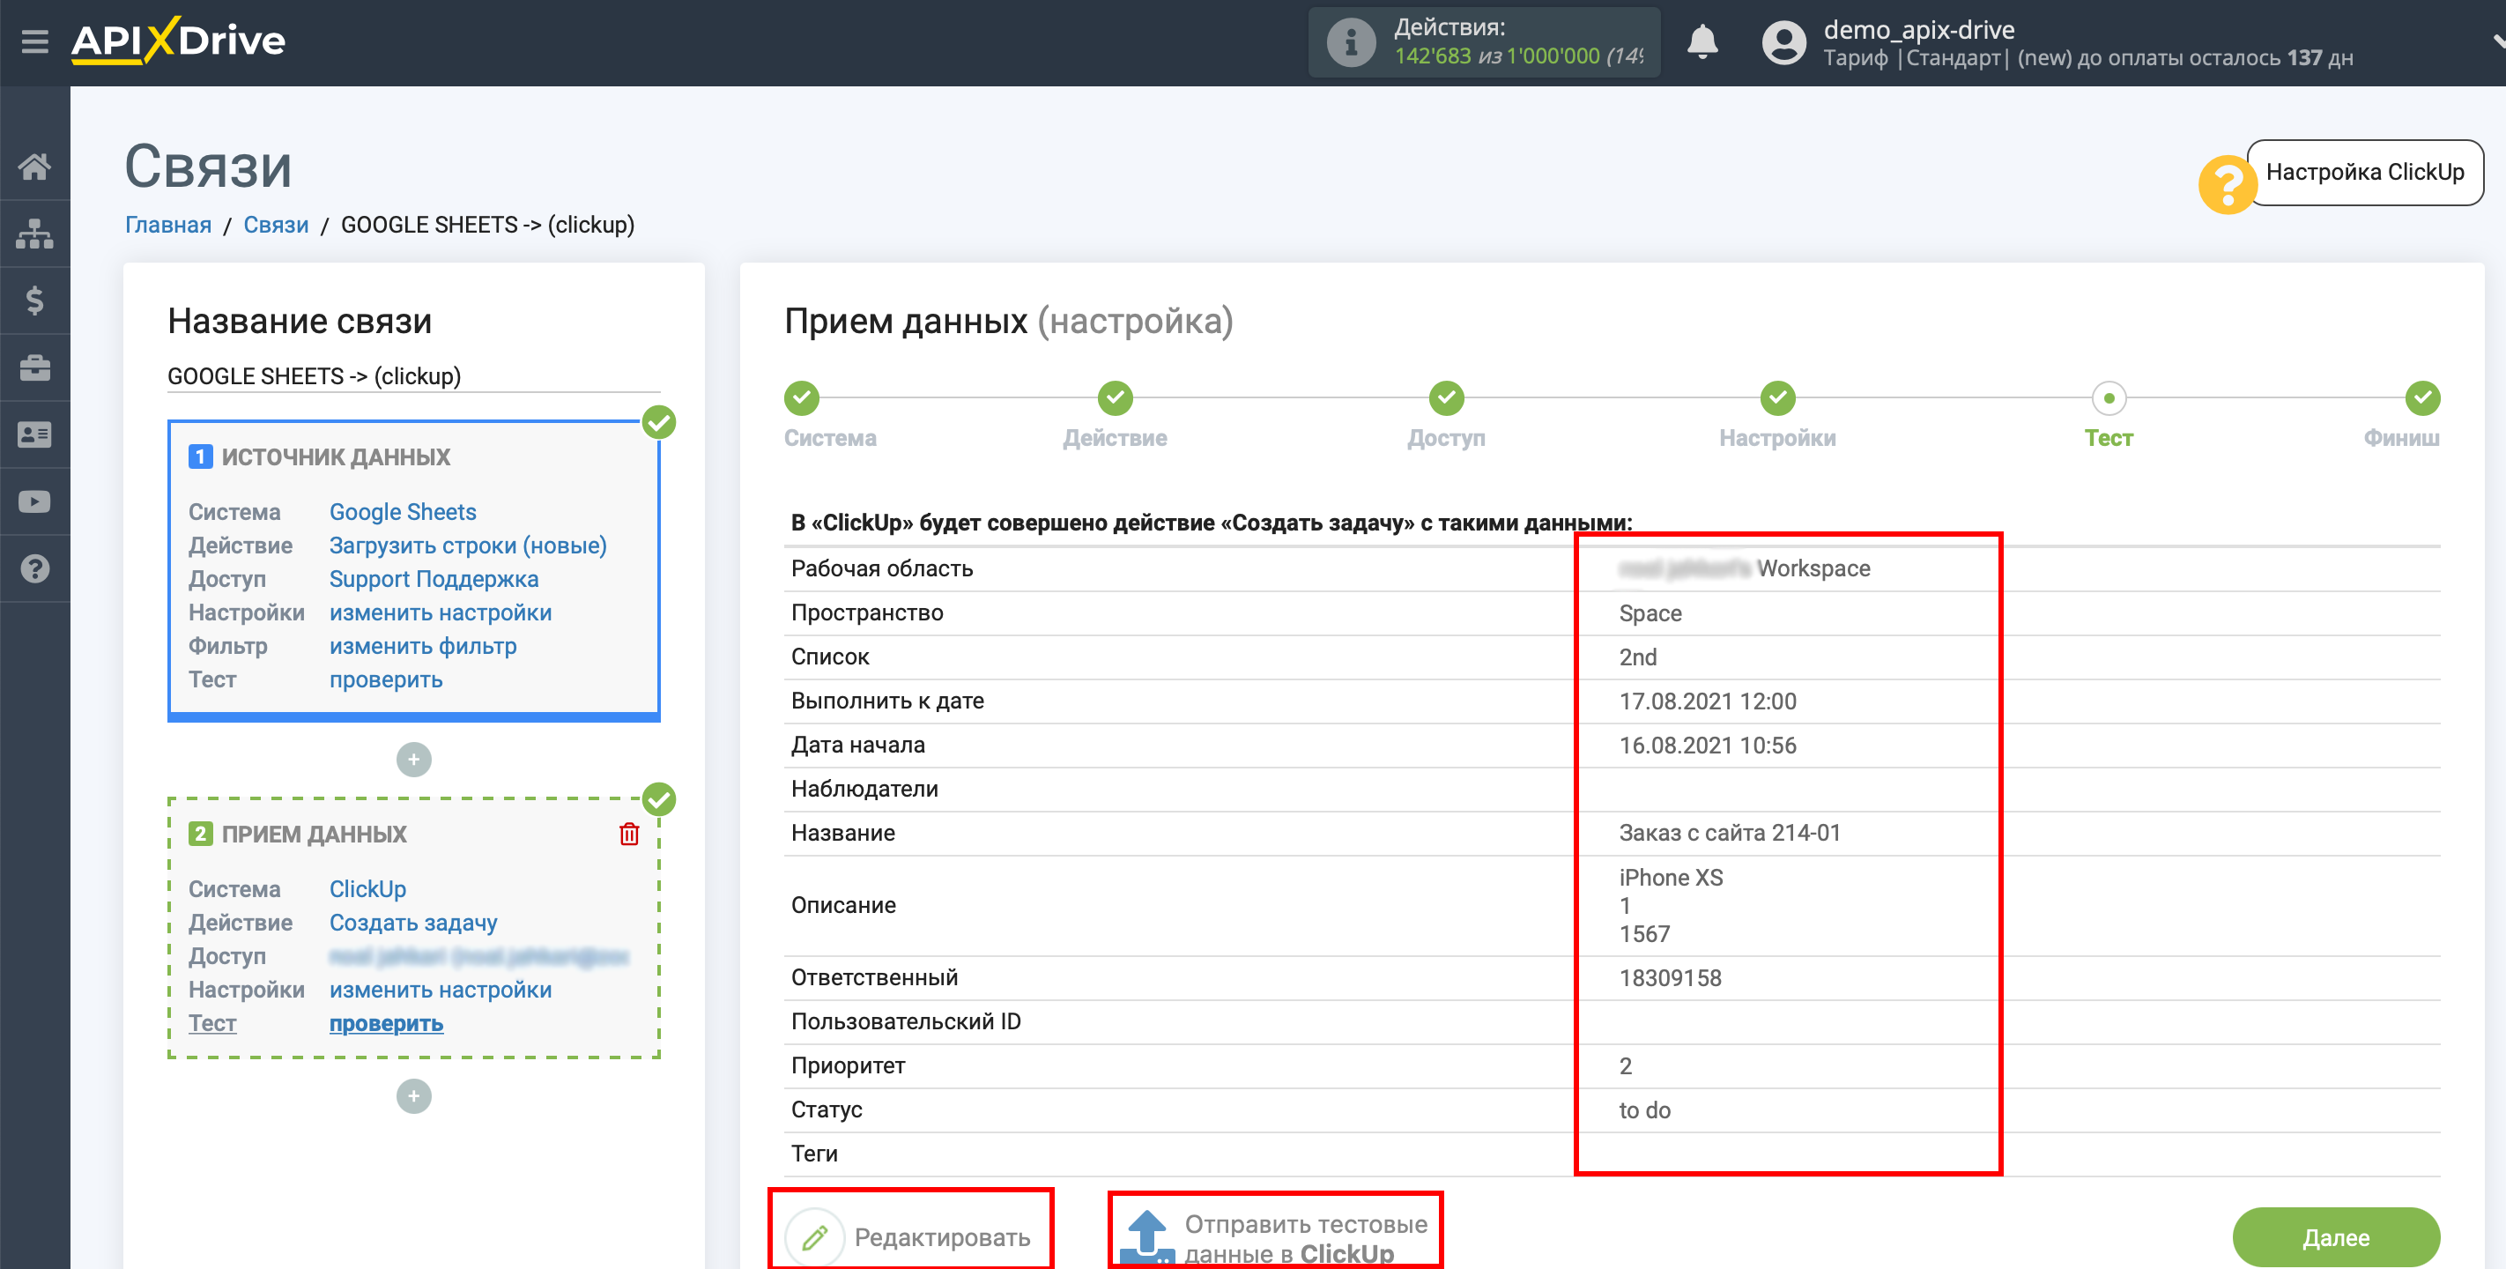Click изменить фильтр link
Screen dimensions: 2506x1269
click(x=423, y=646)
